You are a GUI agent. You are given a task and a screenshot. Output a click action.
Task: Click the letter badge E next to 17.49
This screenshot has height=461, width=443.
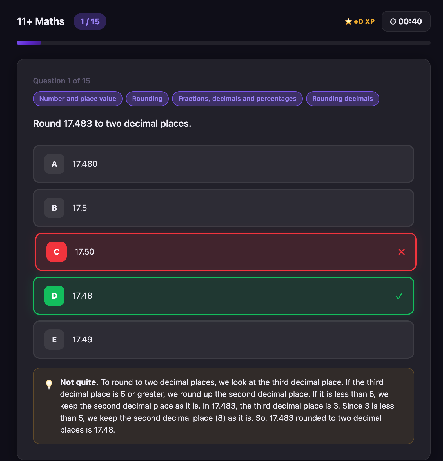click(x=54, y=340)
